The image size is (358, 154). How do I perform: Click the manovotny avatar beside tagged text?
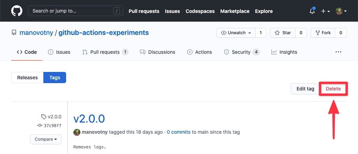tap(77, 132)
